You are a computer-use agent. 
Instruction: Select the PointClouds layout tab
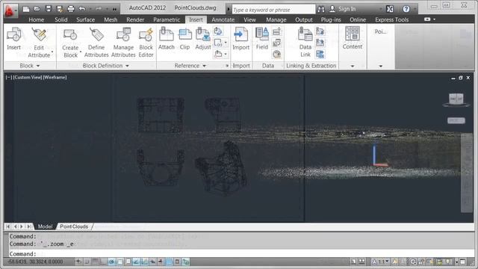pos(74,226)
